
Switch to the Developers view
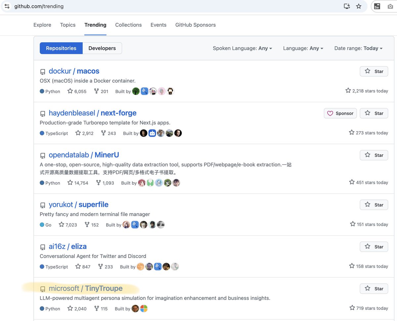coord(102,48)
